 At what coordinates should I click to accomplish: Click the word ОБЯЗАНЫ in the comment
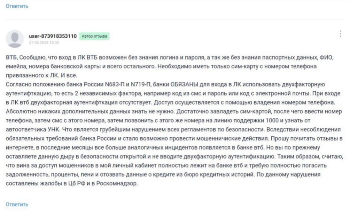(x=184, y=85)
